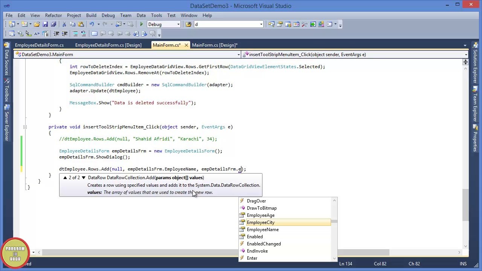Click in the Find text box containing 'd'

pos(226,24)
